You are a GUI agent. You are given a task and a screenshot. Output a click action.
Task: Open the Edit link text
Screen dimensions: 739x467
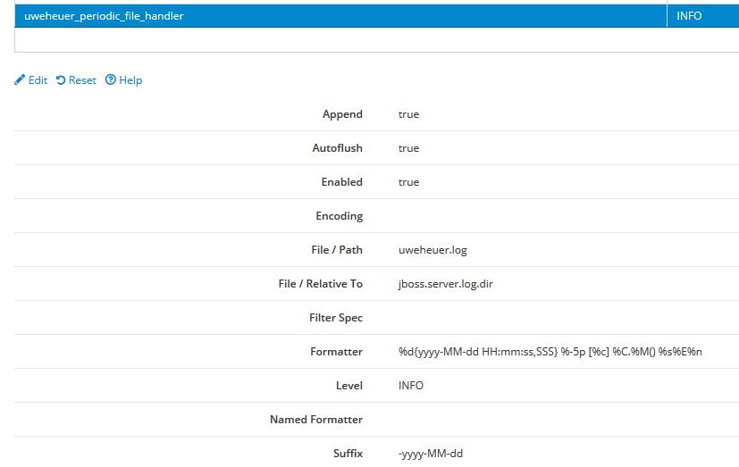point(38,80)
